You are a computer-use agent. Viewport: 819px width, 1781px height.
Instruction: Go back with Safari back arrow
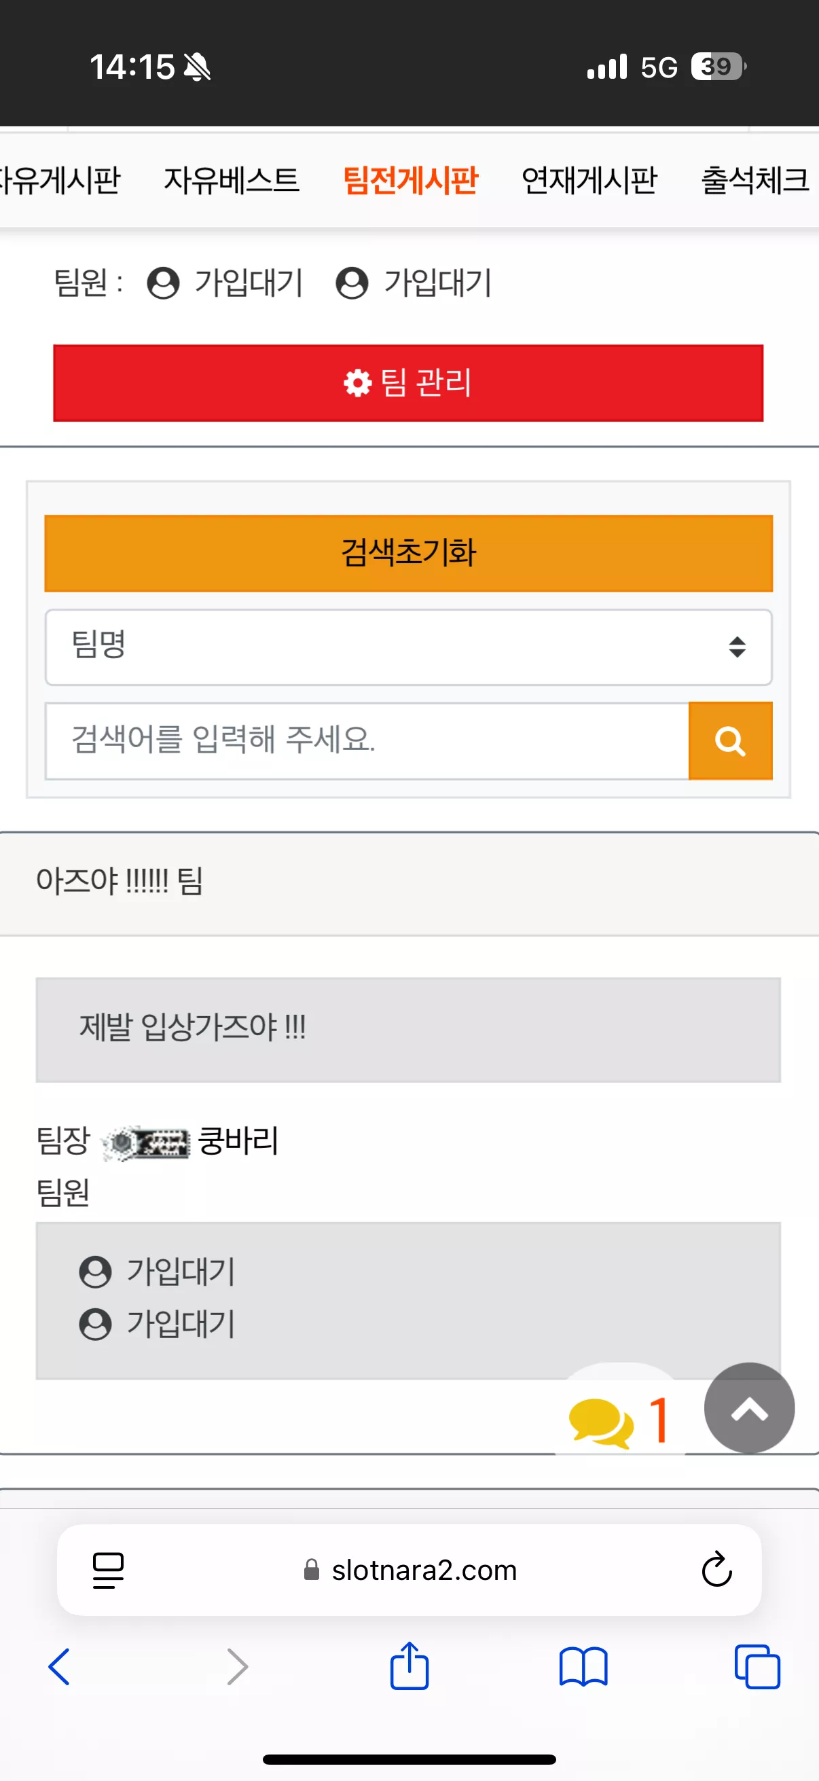(x=60, y=1667)
